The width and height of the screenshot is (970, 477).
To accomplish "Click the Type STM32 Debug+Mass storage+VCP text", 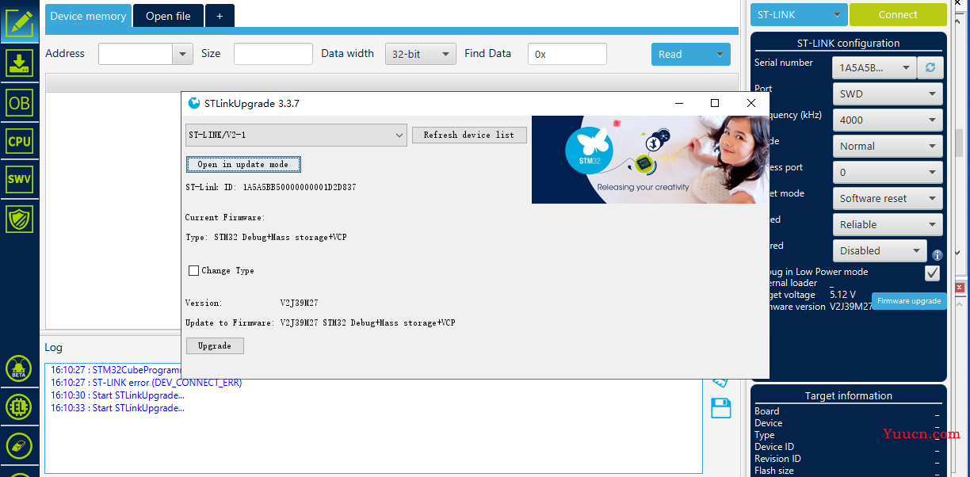I will point(265,238).
